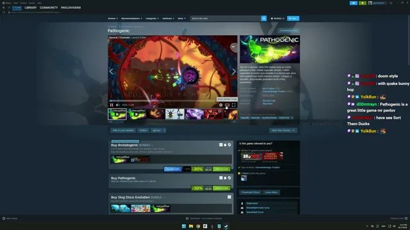Select the white spider screenshot thumbnail
The width and height of the screenshot is (410, 230).
pos(175,114)
